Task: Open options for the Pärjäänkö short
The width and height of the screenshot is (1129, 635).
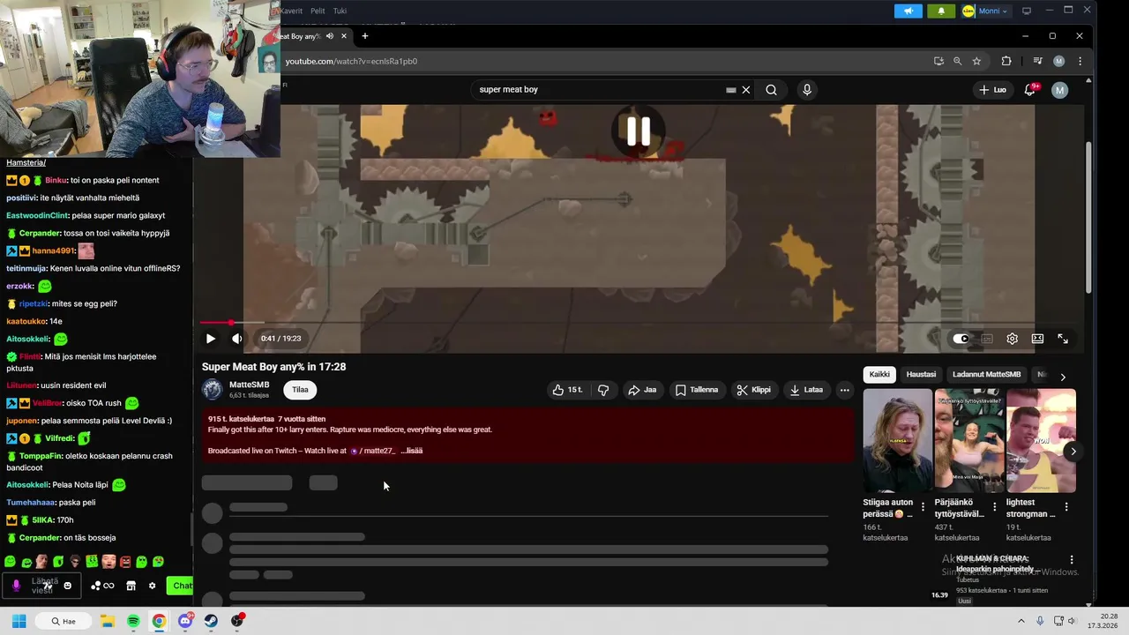Action: click(995, 507)
